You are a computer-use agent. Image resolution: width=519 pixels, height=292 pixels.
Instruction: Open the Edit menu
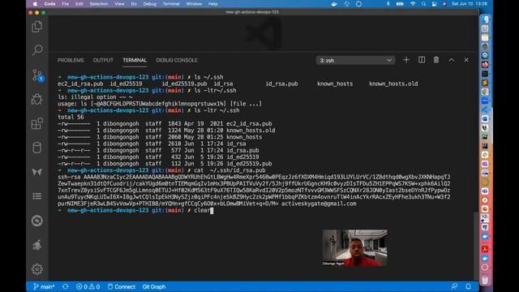click(x=79, y=4)
